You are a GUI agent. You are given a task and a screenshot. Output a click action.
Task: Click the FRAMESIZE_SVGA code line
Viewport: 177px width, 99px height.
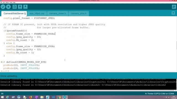click(30, 46)
